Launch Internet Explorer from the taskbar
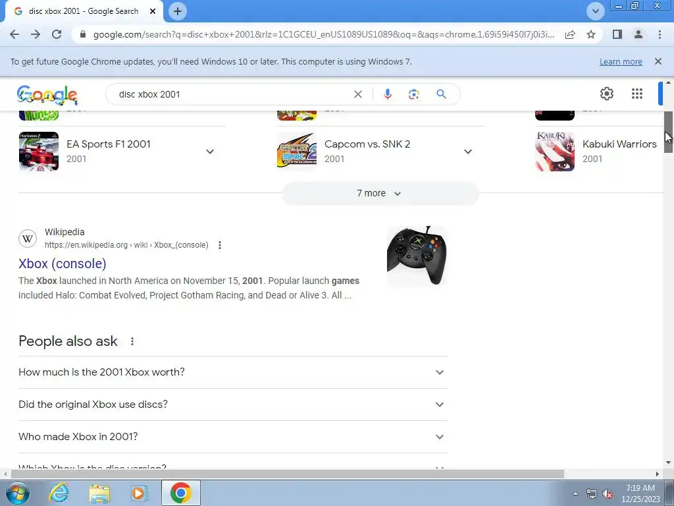Viewport: 674px width, 506px height. point(59,493)
